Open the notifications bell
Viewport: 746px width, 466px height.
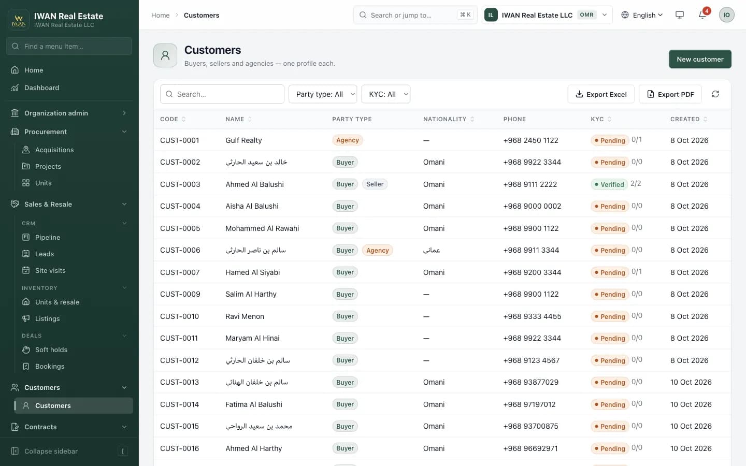(702, 15)
